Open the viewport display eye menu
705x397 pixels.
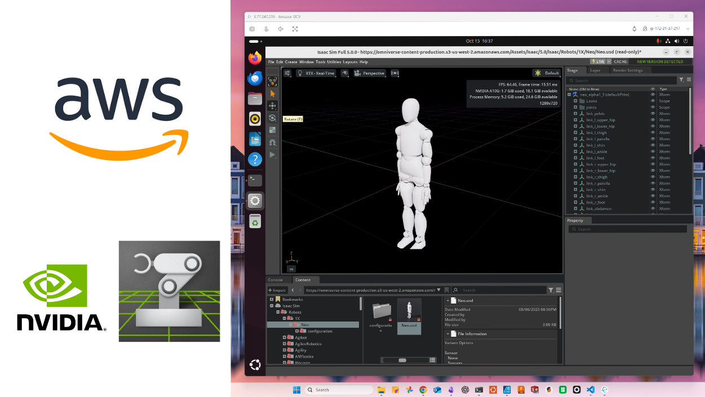(345, 73)
